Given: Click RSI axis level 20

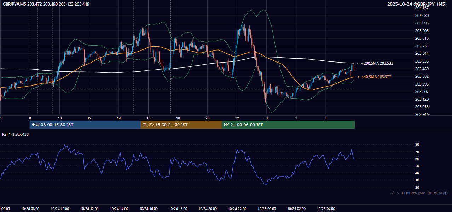Looking at the screenshot, I should (x=417, y=187).
